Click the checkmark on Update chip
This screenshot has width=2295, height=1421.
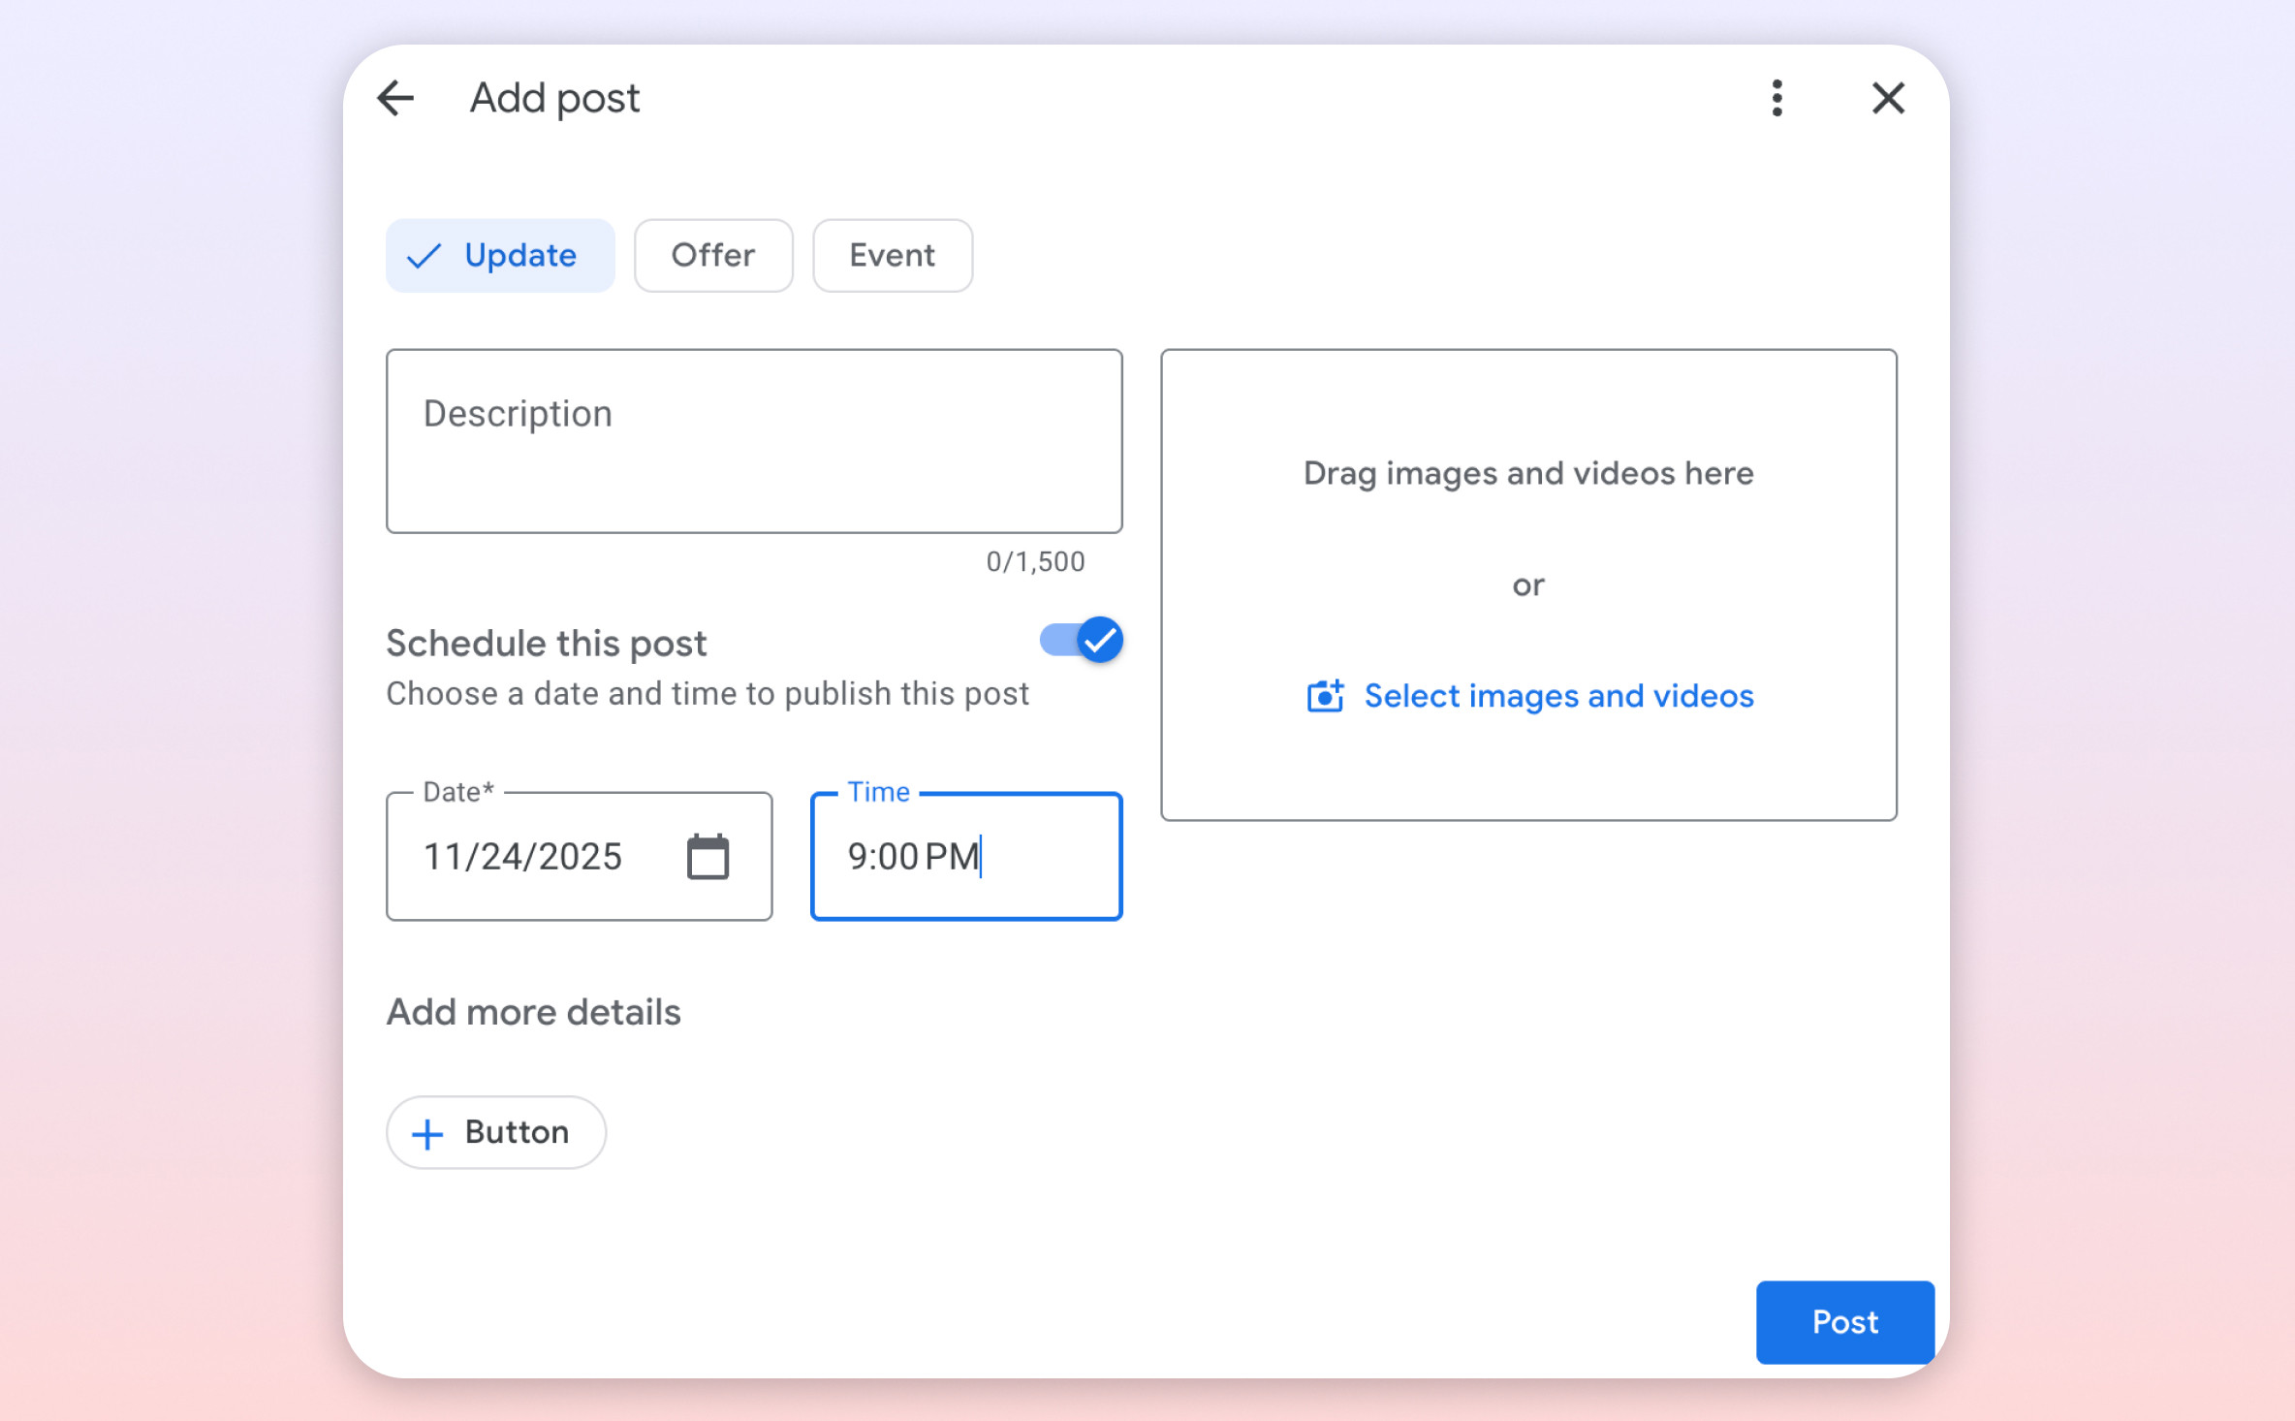point(424,256)
